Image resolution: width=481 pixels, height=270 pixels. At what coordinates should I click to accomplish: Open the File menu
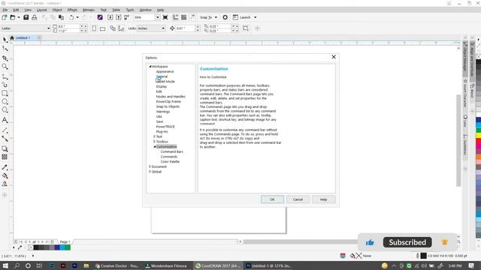pos(5,10)
